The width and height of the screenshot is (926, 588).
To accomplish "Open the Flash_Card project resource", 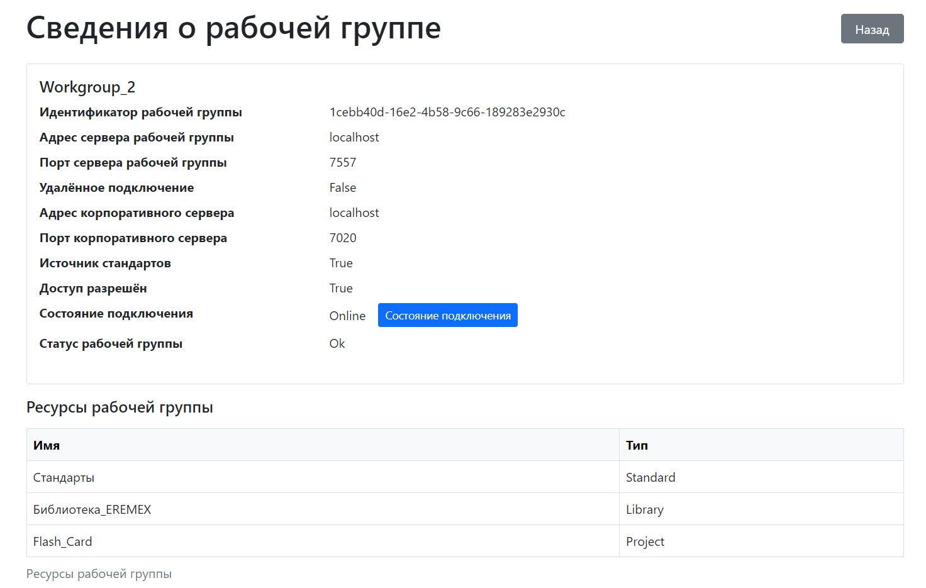I will 62,541.
